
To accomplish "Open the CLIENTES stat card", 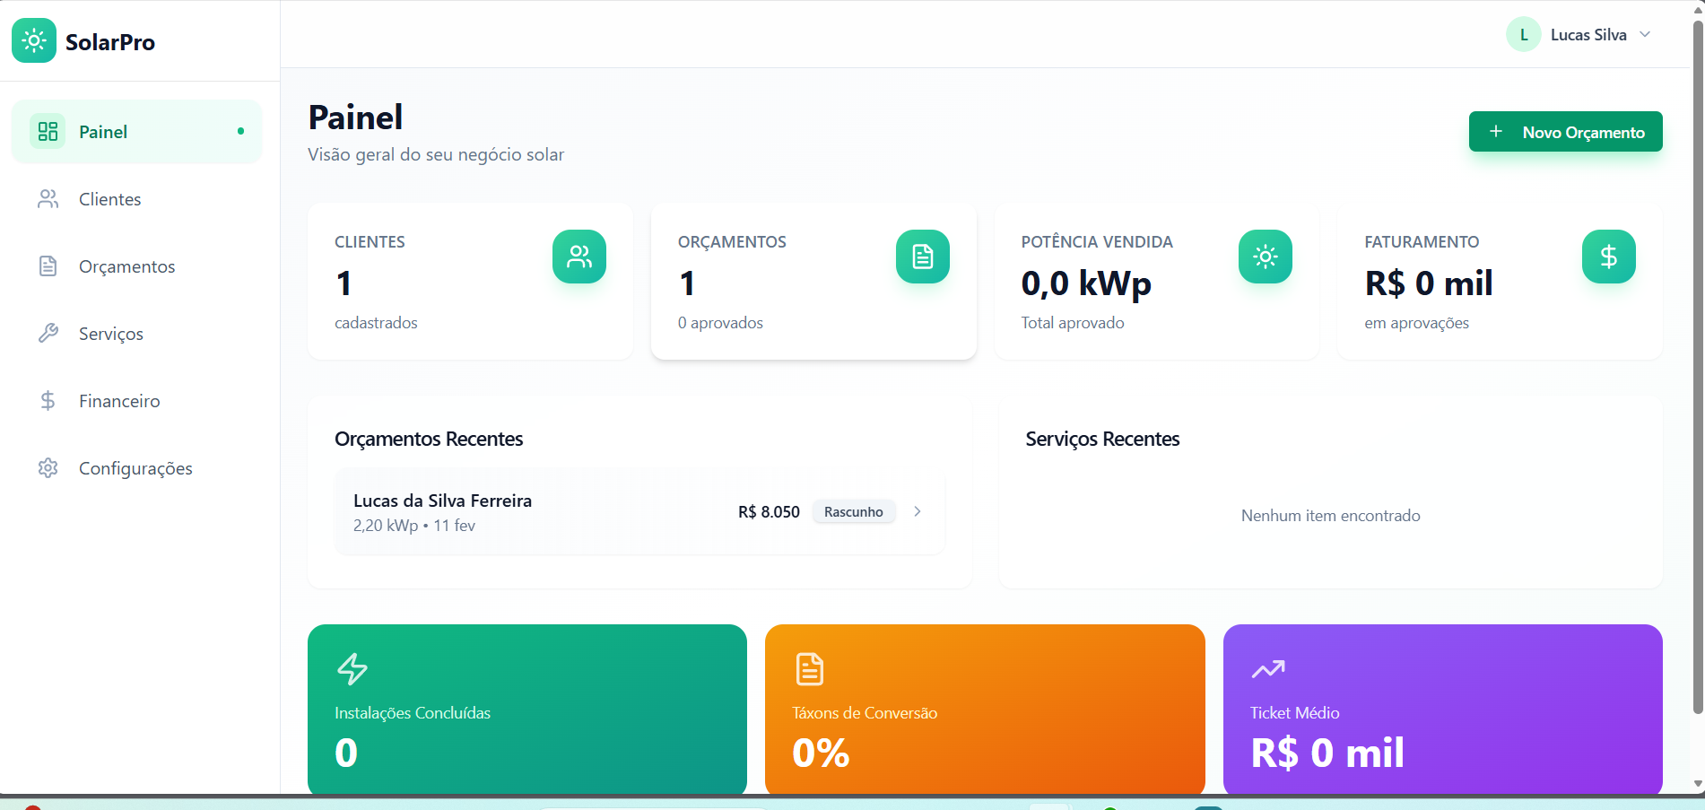I will coord(470,282).
